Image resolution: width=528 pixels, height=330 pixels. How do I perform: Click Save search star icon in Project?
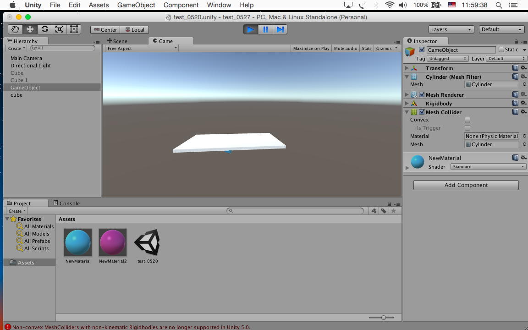393,211
